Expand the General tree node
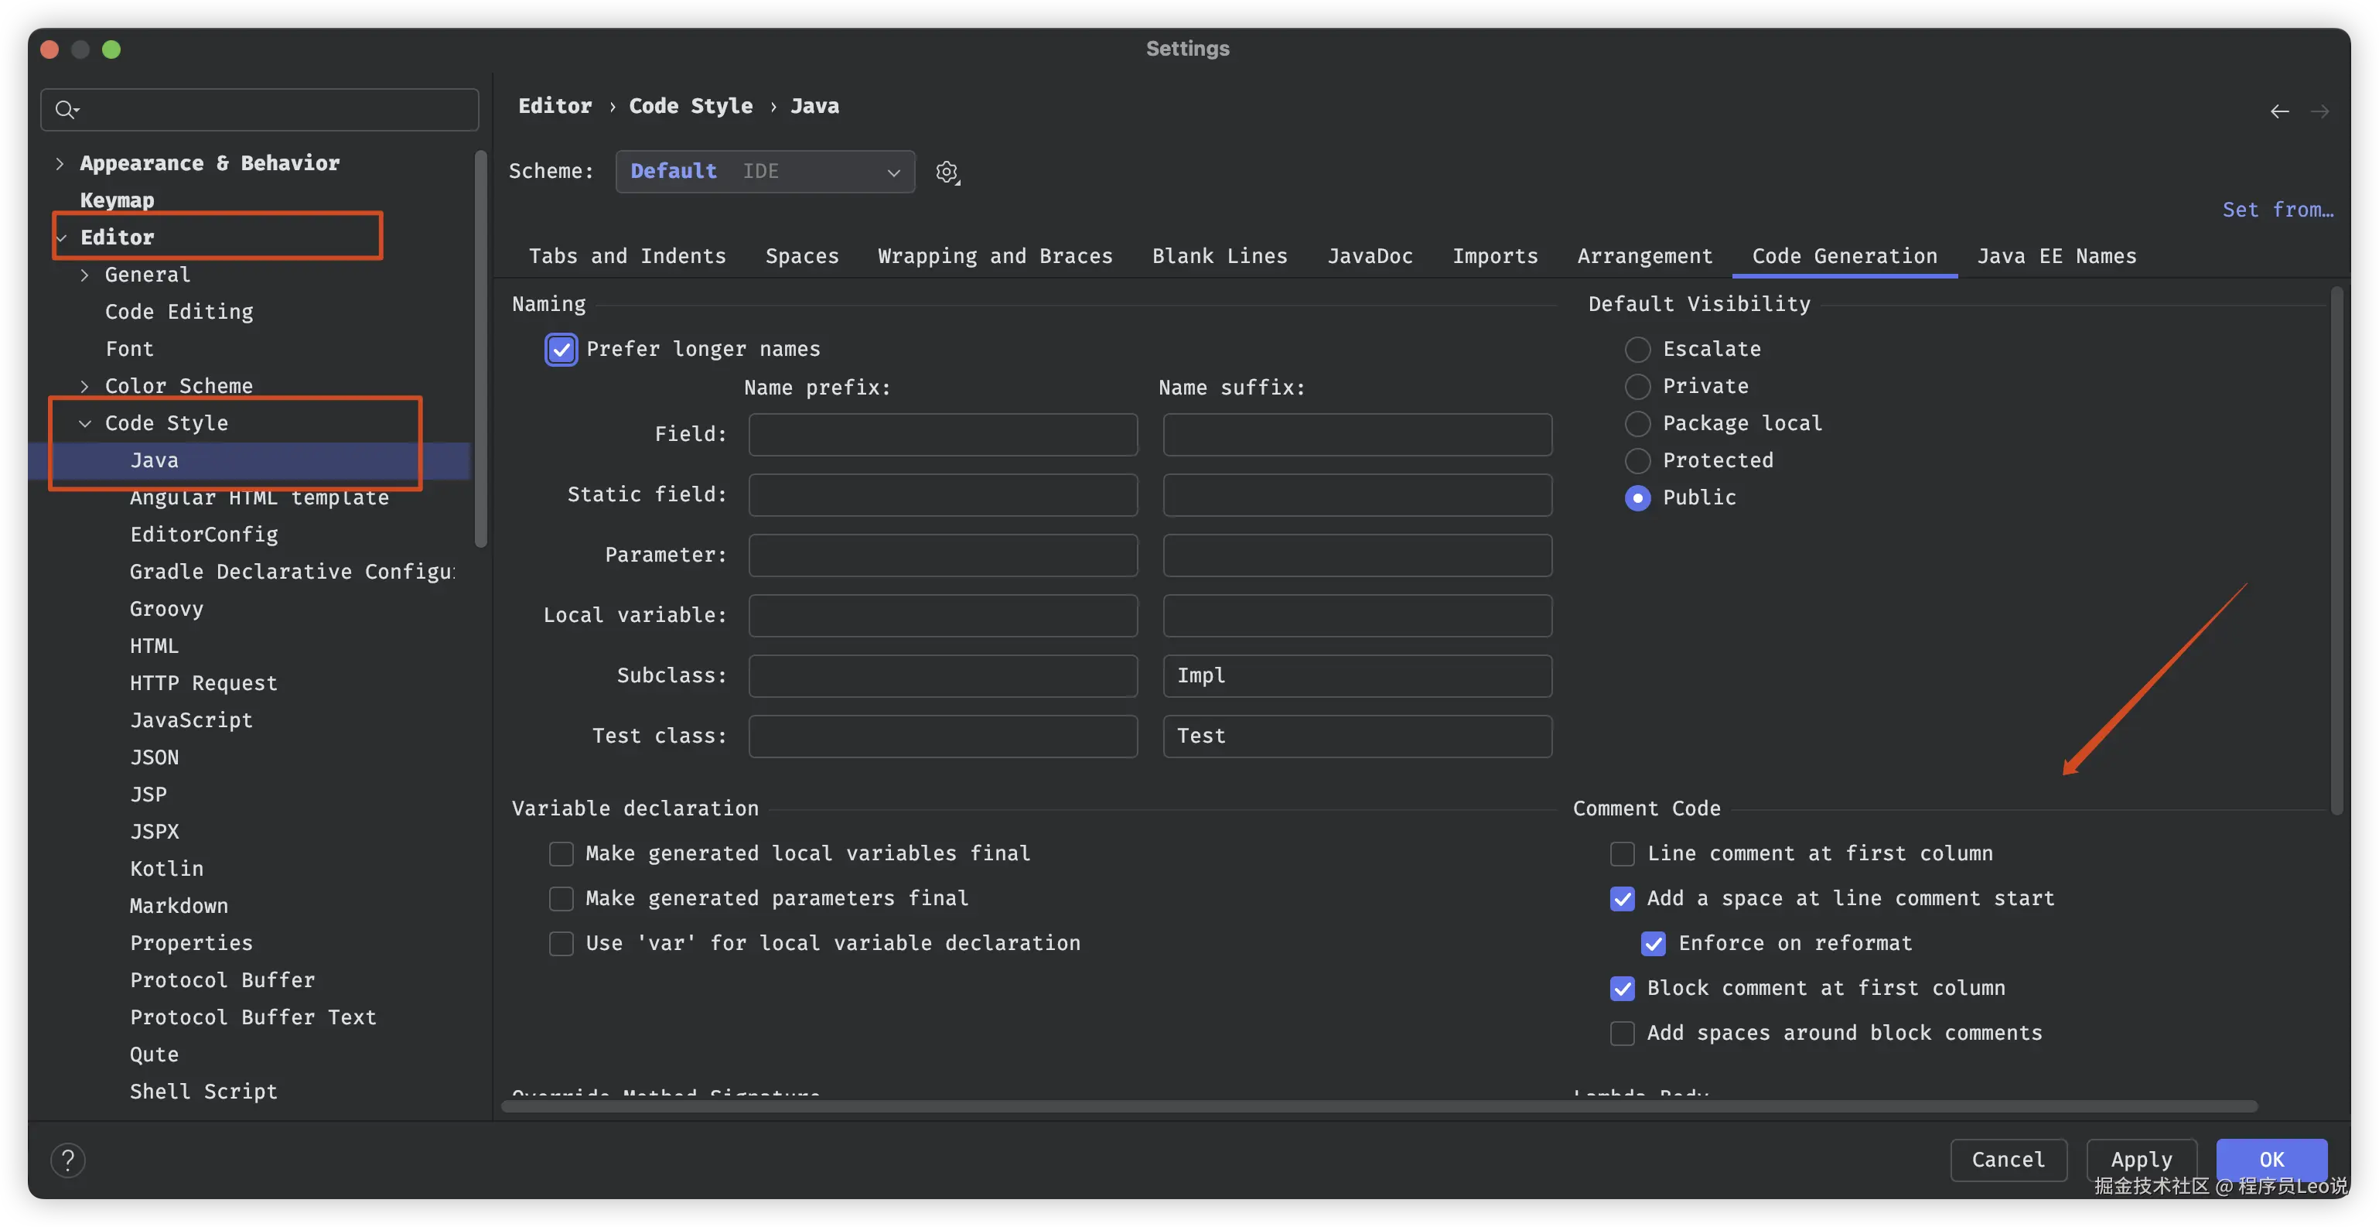Image resolution: width=2379 pixels, height=1227 pixels. tap(84, 275)
